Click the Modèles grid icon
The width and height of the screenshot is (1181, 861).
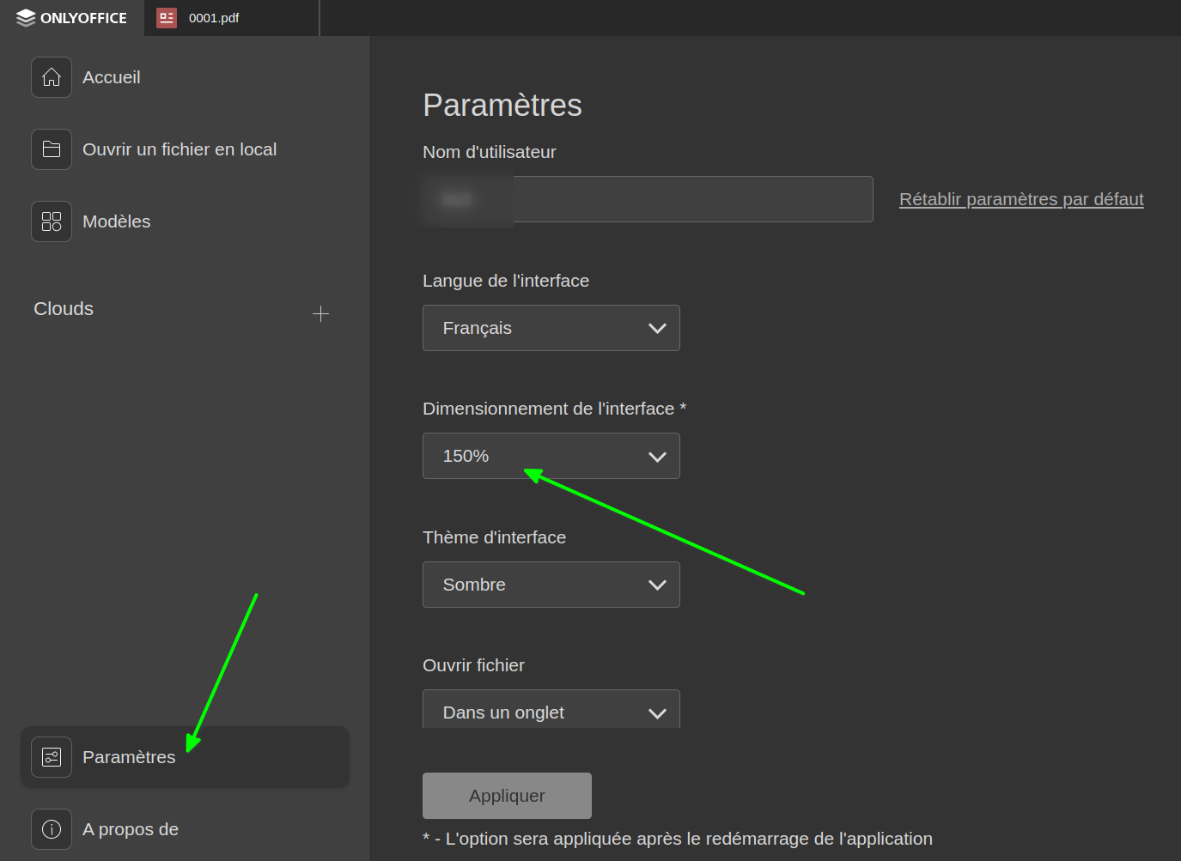[52, 221]
